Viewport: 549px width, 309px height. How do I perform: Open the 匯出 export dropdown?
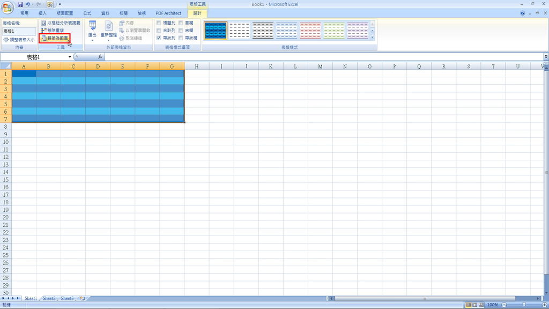(x=92, y=31)
